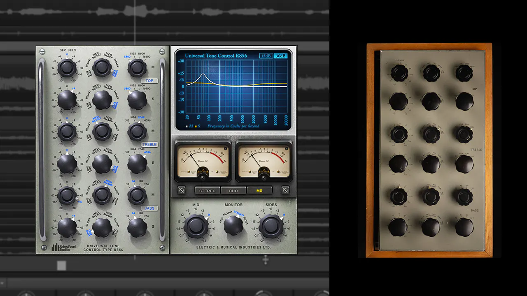Viewport: 527px width, 296px height.
Task: Toggle the TOP band button
Action: click(x=149, y=81)
